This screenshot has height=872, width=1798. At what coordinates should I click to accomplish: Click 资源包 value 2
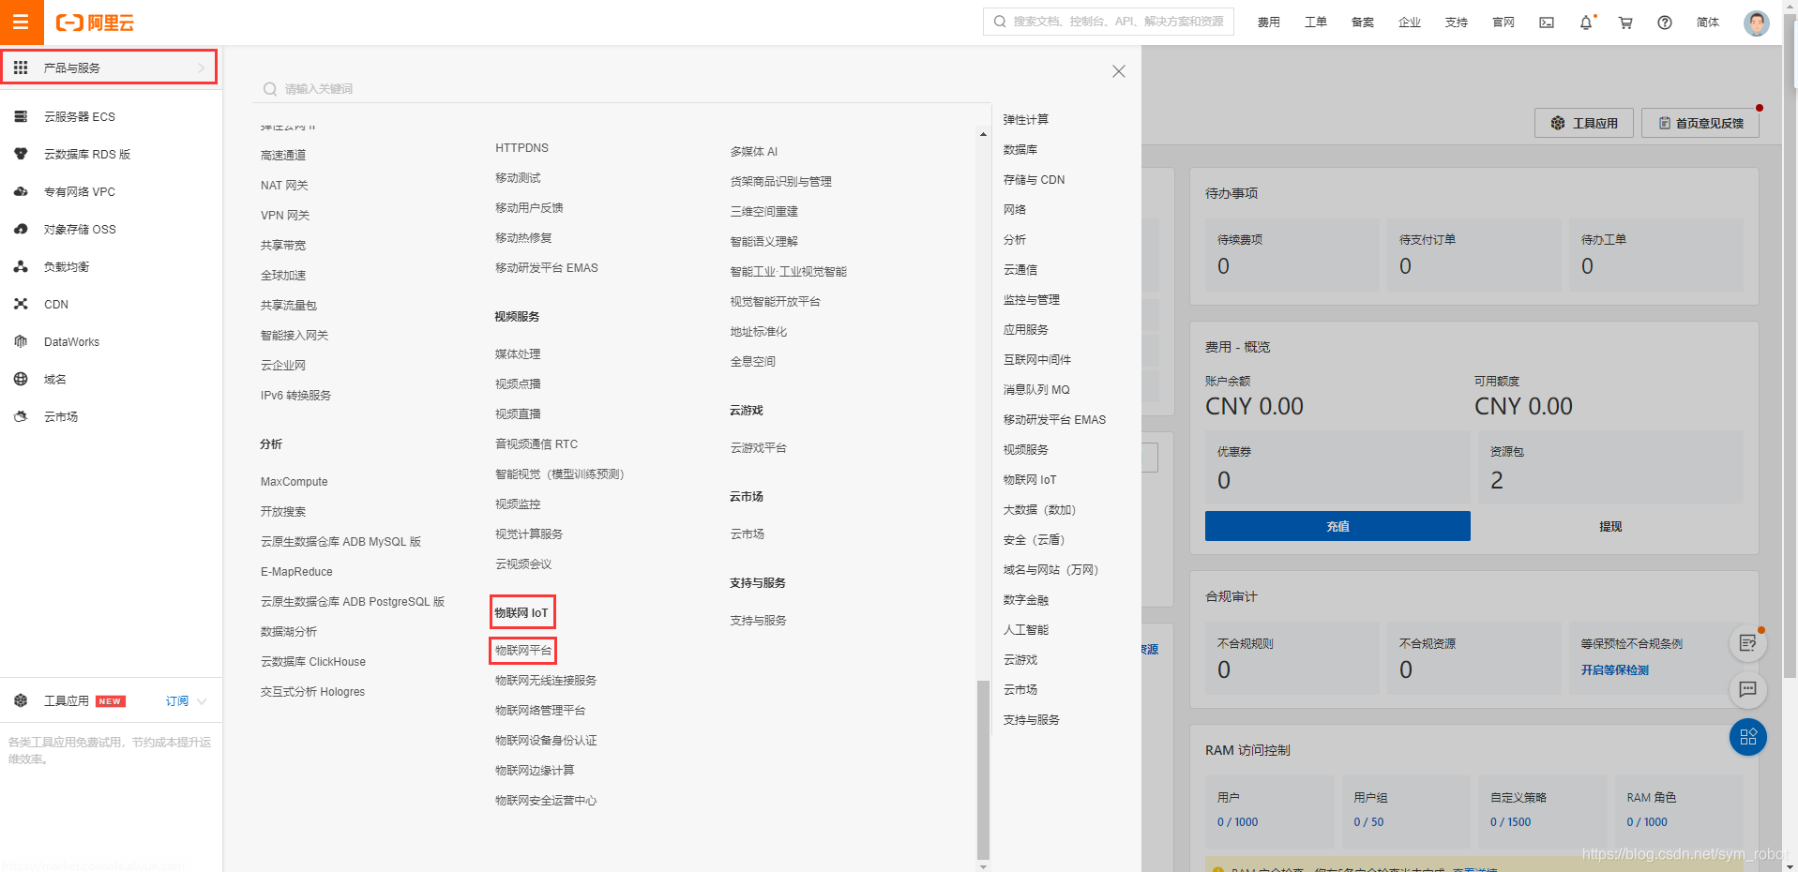click(x=1497, y=480)
